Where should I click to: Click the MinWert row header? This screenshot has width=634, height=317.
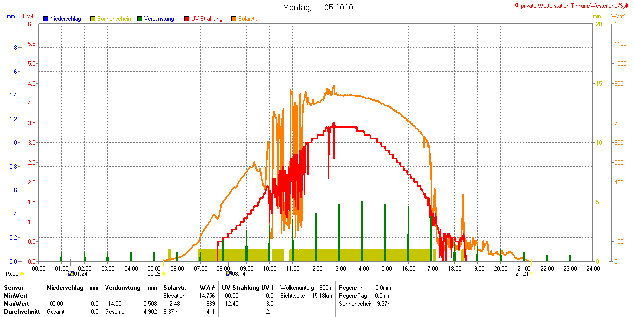[16, 295]
